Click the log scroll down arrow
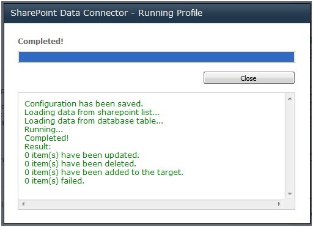This screenshot has width=313, height=227. pyautogui.click(x=290, y=194)
